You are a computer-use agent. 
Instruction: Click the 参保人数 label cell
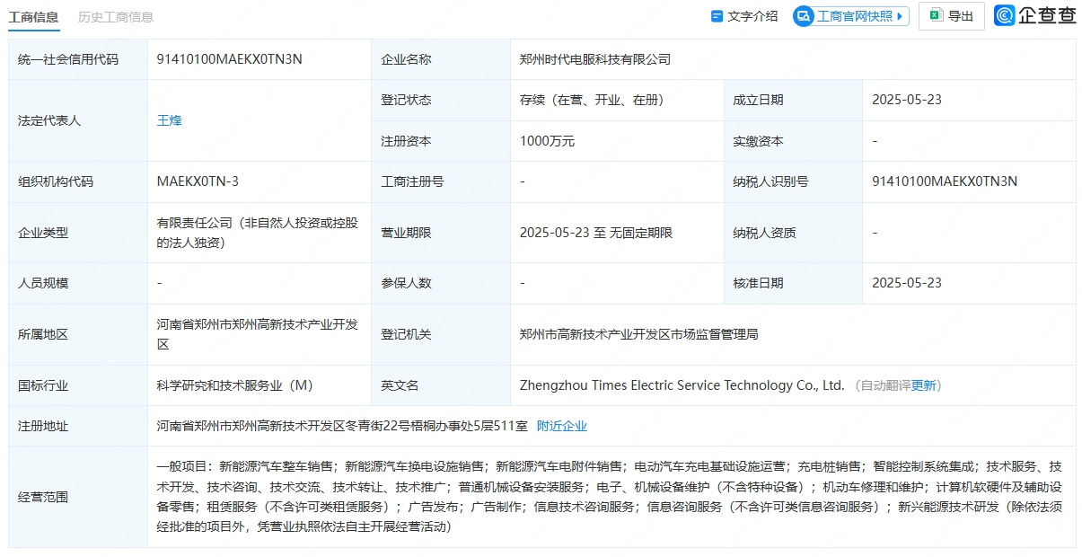(x=441, y=283)
